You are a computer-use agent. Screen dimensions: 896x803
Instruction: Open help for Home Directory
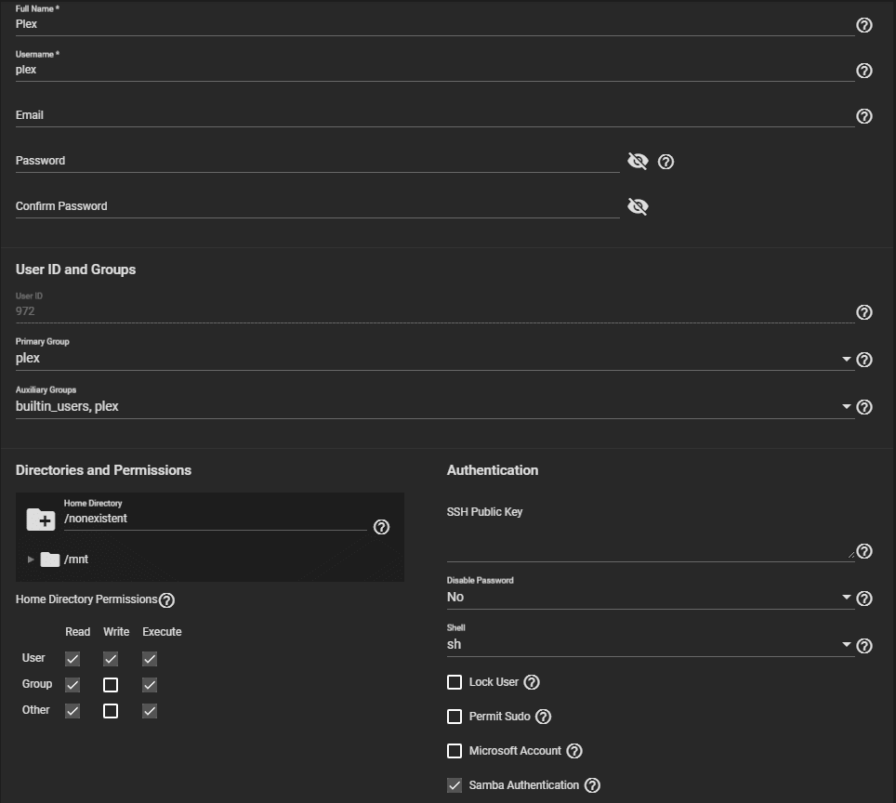click(381, 528)
